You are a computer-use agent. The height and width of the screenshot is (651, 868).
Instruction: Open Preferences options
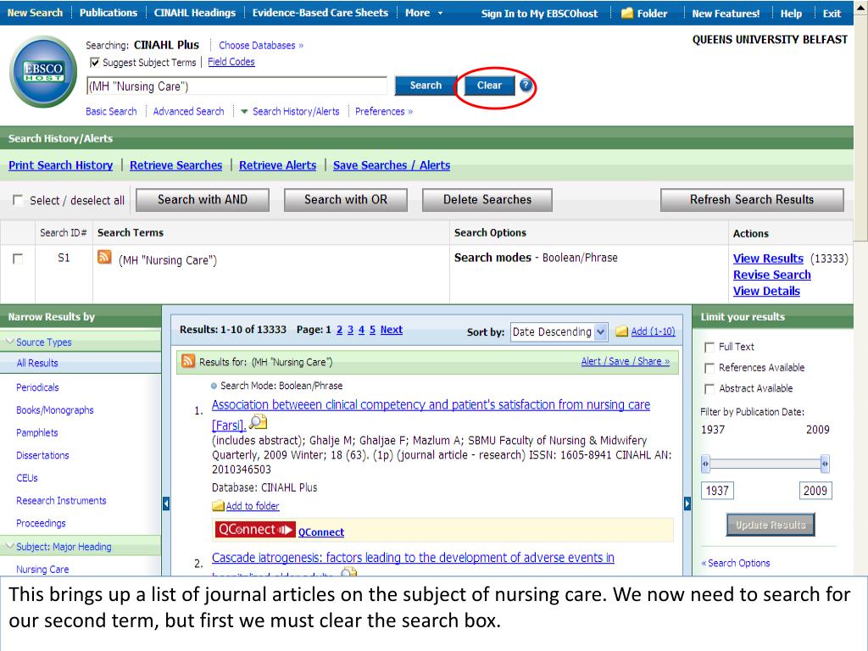coord(384,111)
